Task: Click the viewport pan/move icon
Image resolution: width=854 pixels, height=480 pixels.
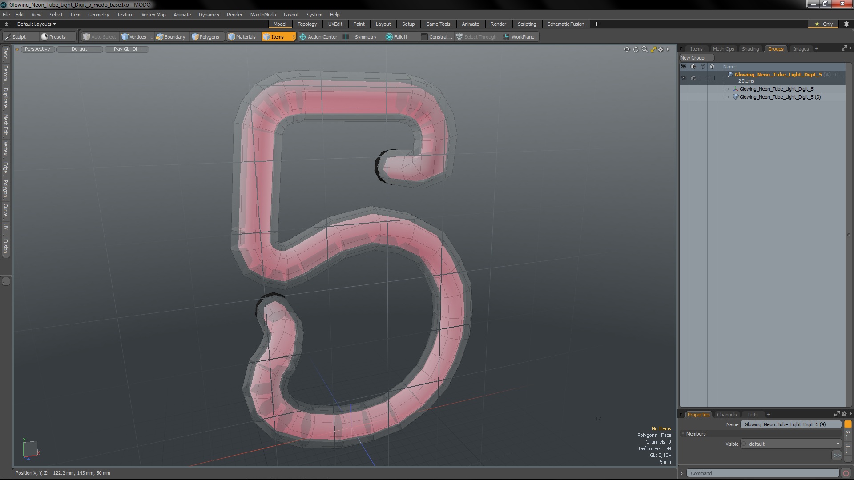Action: (627, 49)
